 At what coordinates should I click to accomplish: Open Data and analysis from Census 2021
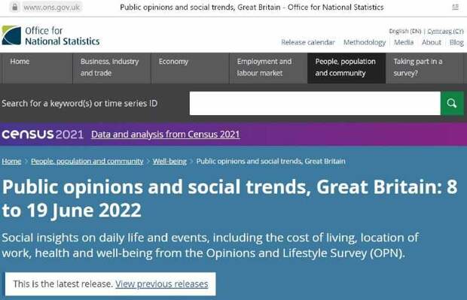[165, 135]
